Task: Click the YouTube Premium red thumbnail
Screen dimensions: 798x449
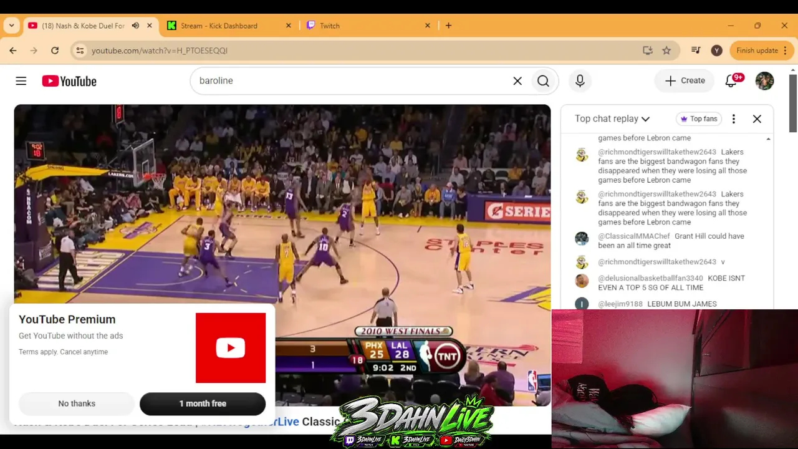Action: (231, 348)
